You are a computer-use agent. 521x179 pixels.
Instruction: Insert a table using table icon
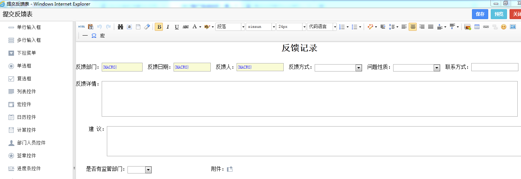(x=477, y=27)
